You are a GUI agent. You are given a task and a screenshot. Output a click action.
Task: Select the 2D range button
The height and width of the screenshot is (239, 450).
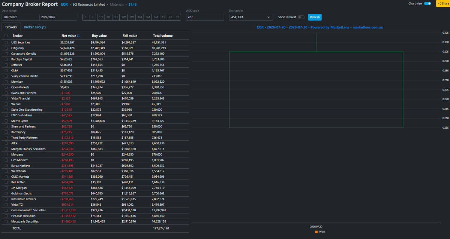click(108, 17)
